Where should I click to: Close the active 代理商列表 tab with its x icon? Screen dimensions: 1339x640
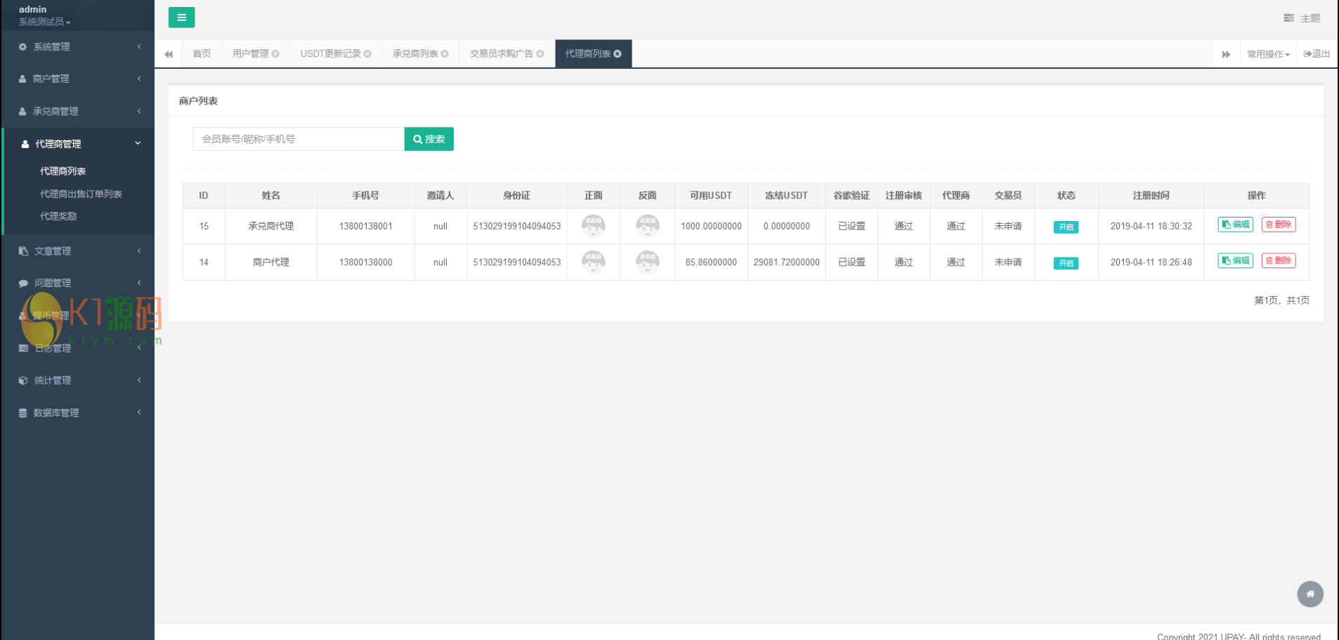[x=618, y=54]
